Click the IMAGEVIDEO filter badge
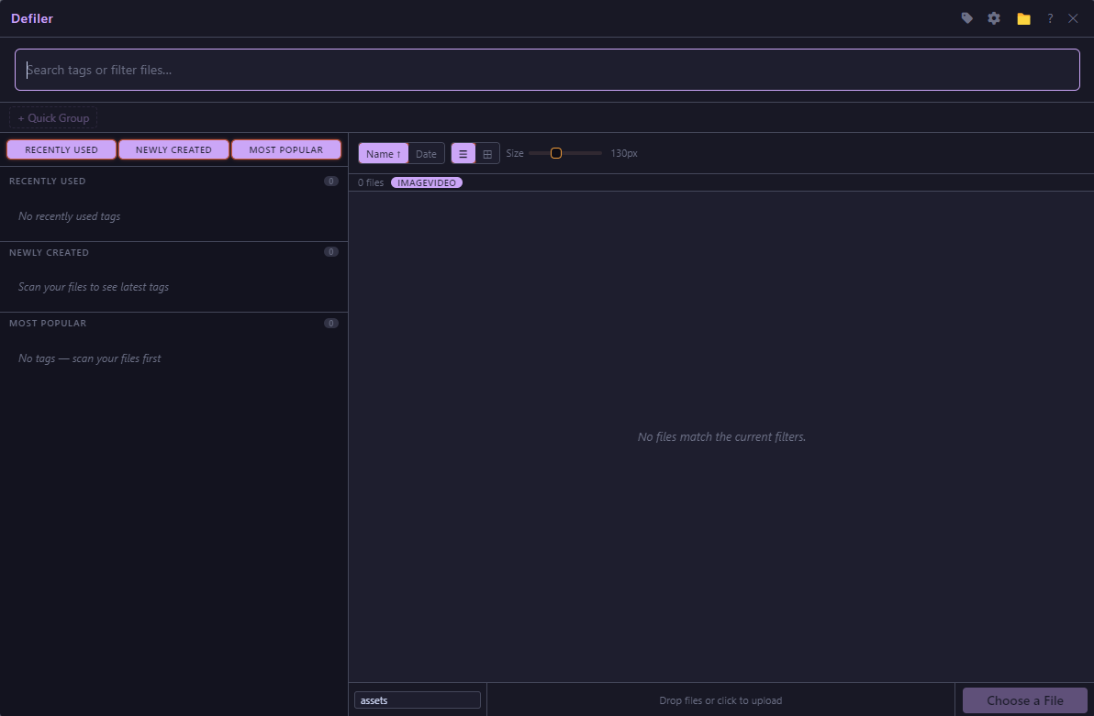Viewport: 1094px width, 716px height. pos(427,182)
